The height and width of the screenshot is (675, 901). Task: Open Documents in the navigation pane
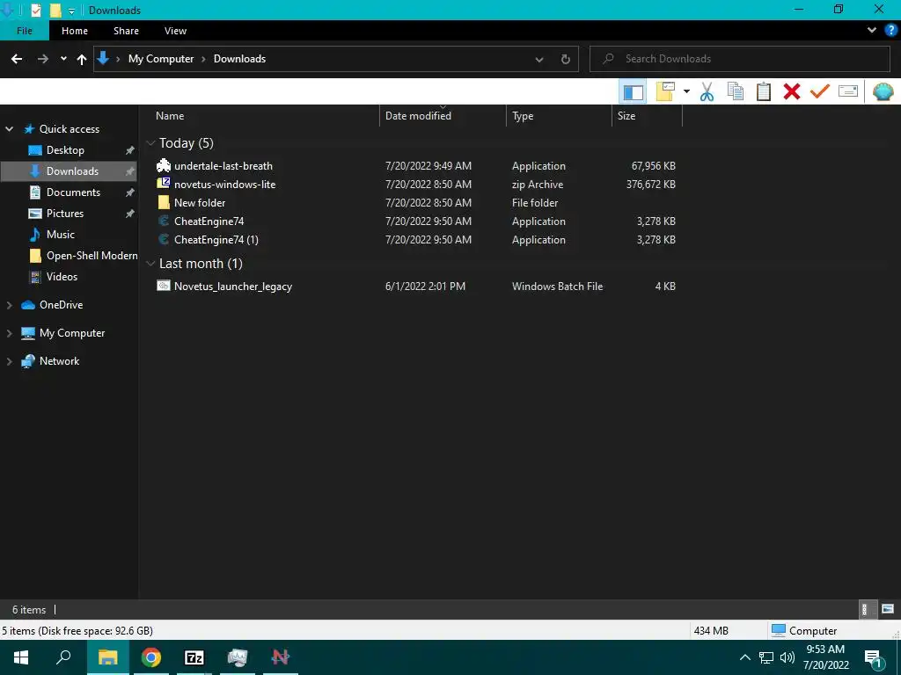[73, 192]
